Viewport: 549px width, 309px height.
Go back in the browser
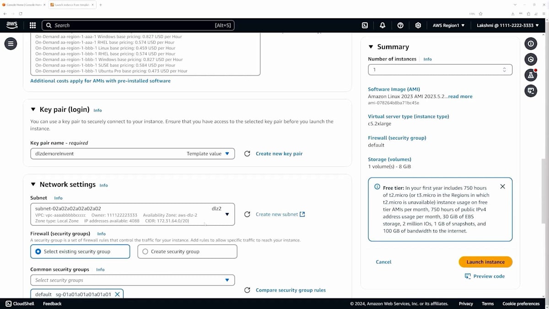pos(5,14)
